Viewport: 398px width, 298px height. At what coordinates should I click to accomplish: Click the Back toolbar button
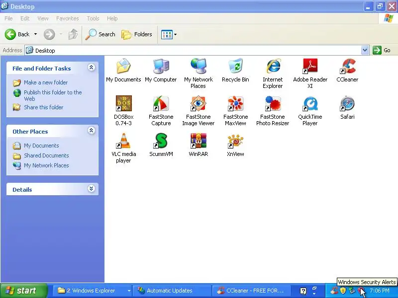coord(17,34)
